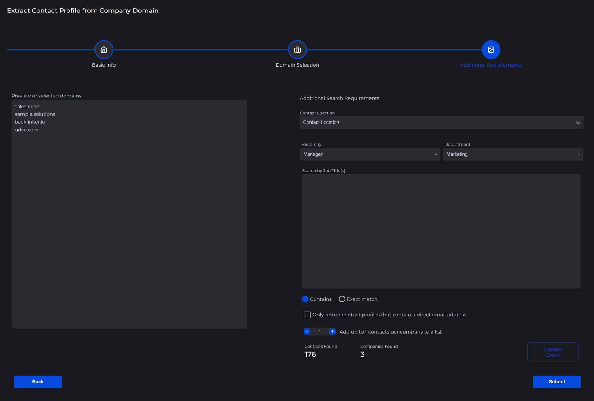Go to the Basic Info step label
The height and width of the screenshot is (401, 594).
(104, 65)
